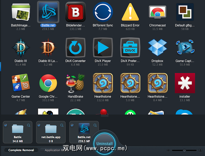Select the Google Chrome app icon
205x156 pixels.
[x=48, y=83]
